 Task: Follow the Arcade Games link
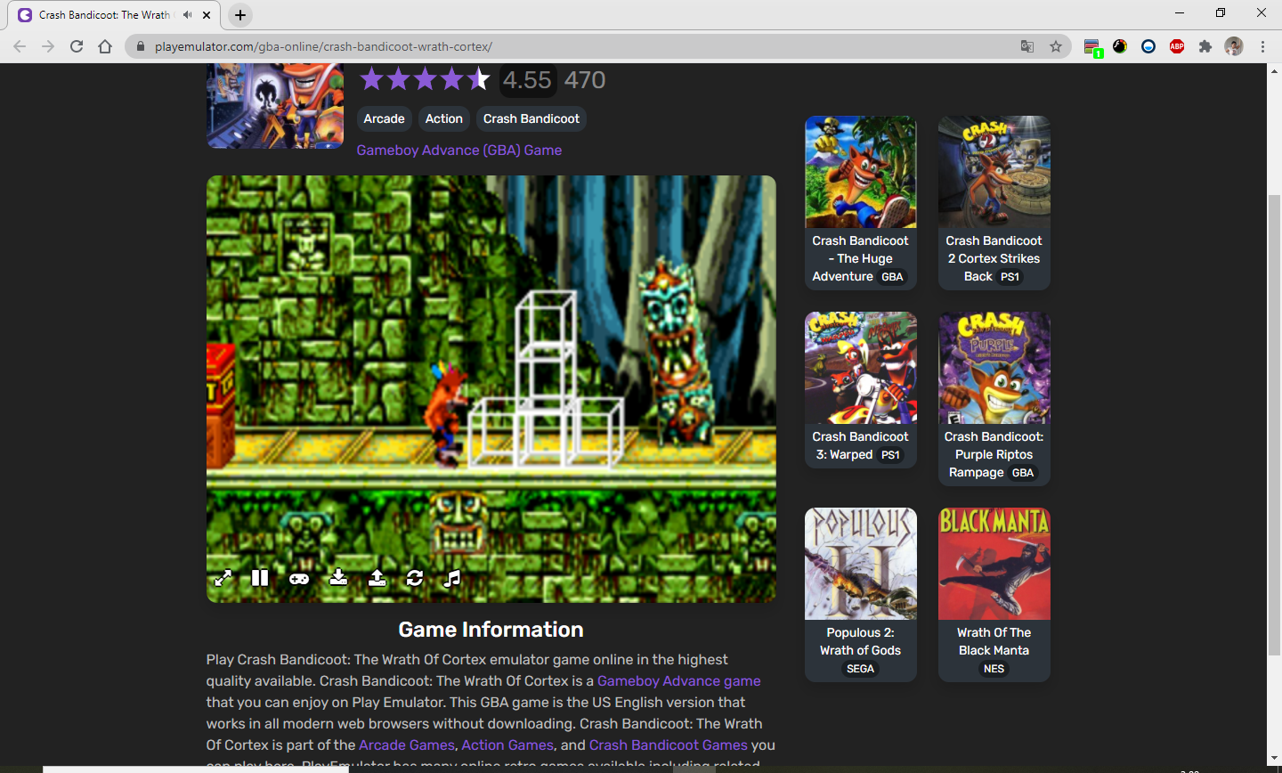407,745
